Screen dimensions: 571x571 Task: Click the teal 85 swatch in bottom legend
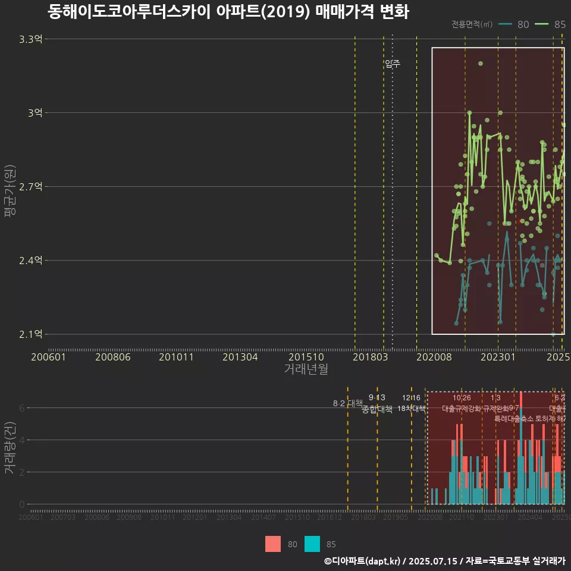click(x=312, y=544)
